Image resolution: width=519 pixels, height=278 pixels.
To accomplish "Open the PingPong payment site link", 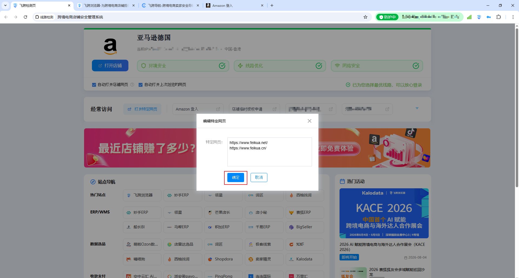I will coord(224,274).
